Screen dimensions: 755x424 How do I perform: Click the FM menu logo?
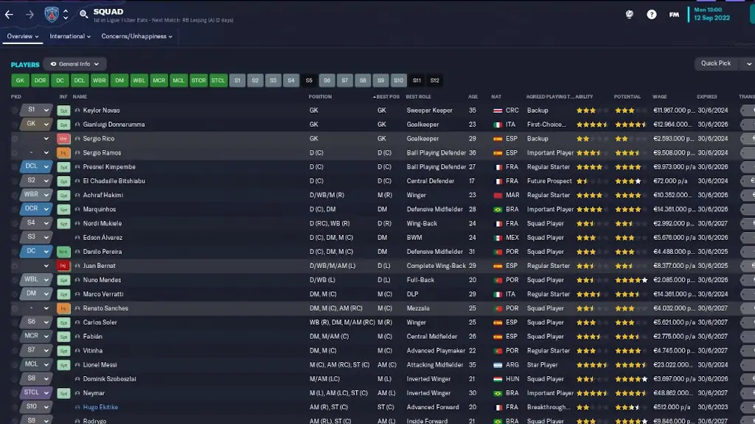pyautogui.click(x=674, y=15)
